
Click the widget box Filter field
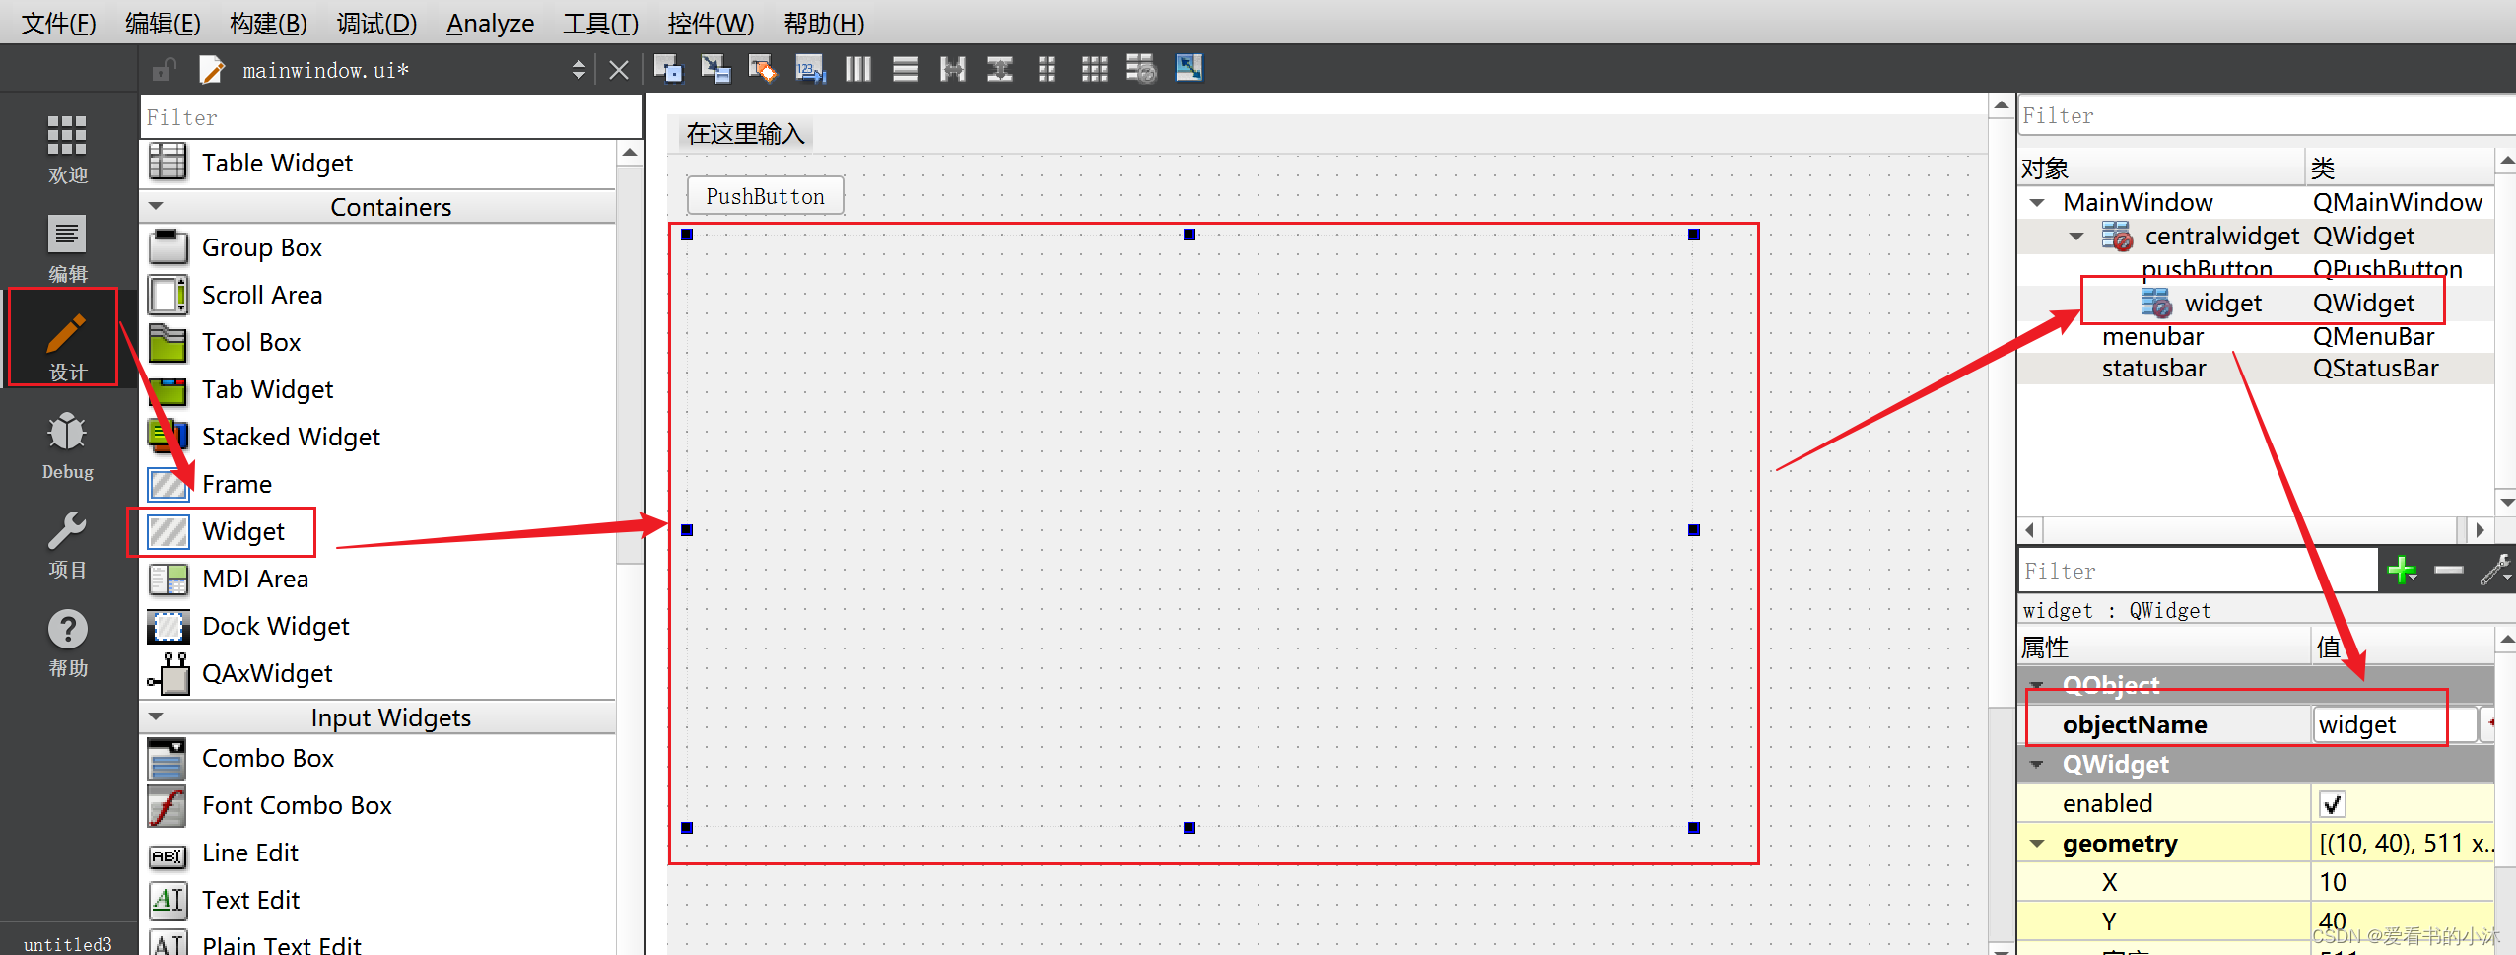click(x=391, y=117)
